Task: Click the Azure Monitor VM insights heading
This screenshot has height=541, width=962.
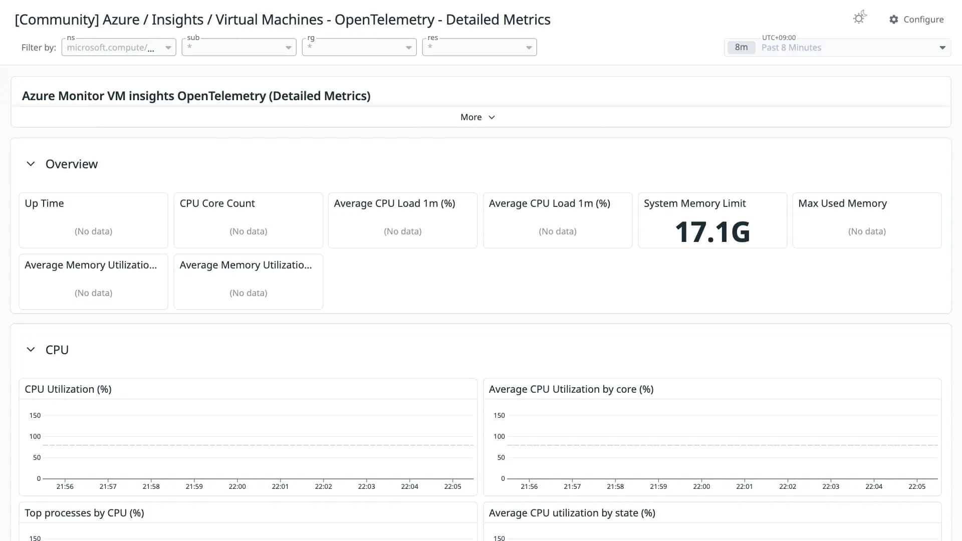Action: (x=196, y=96)
